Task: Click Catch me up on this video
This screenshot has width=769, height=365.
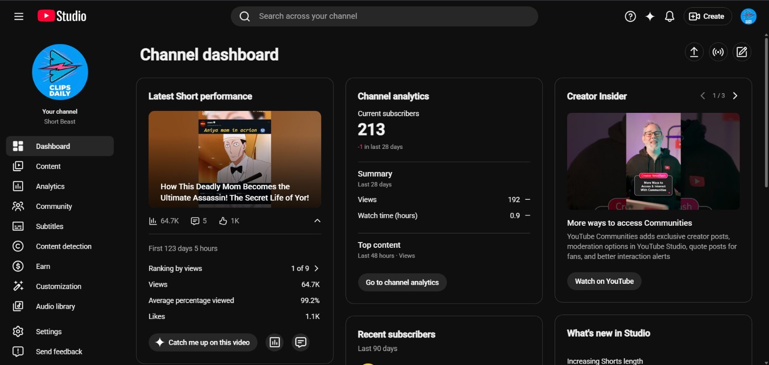Action: click(x=203, y=342)
